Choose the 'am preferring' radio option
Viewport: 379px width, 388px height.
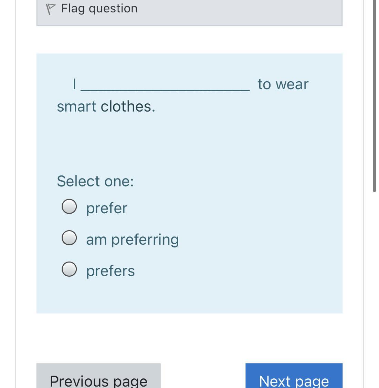tap(69, 238)
